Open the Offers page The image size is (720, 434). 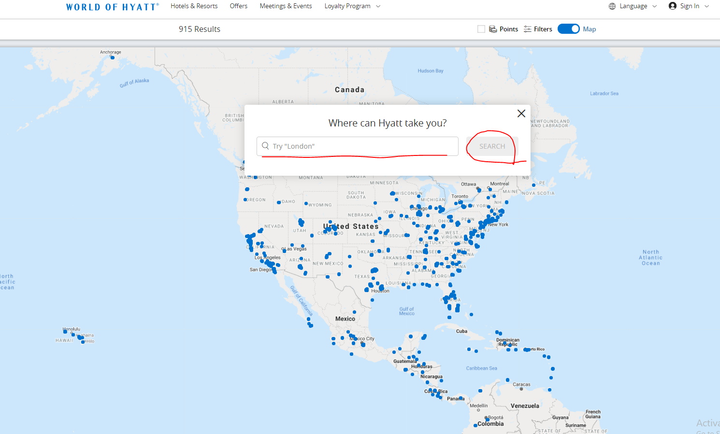239,6
